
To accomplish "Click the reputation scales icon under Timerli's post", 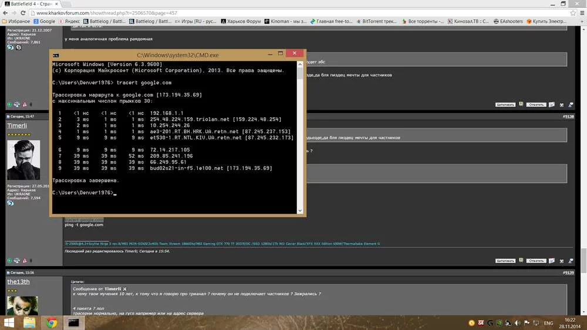I will pos(17,260).
